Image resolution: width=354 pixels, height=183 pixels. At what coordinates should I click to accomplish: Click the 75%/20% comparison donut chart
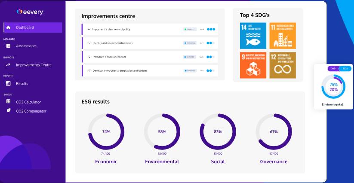coord(333,87)
